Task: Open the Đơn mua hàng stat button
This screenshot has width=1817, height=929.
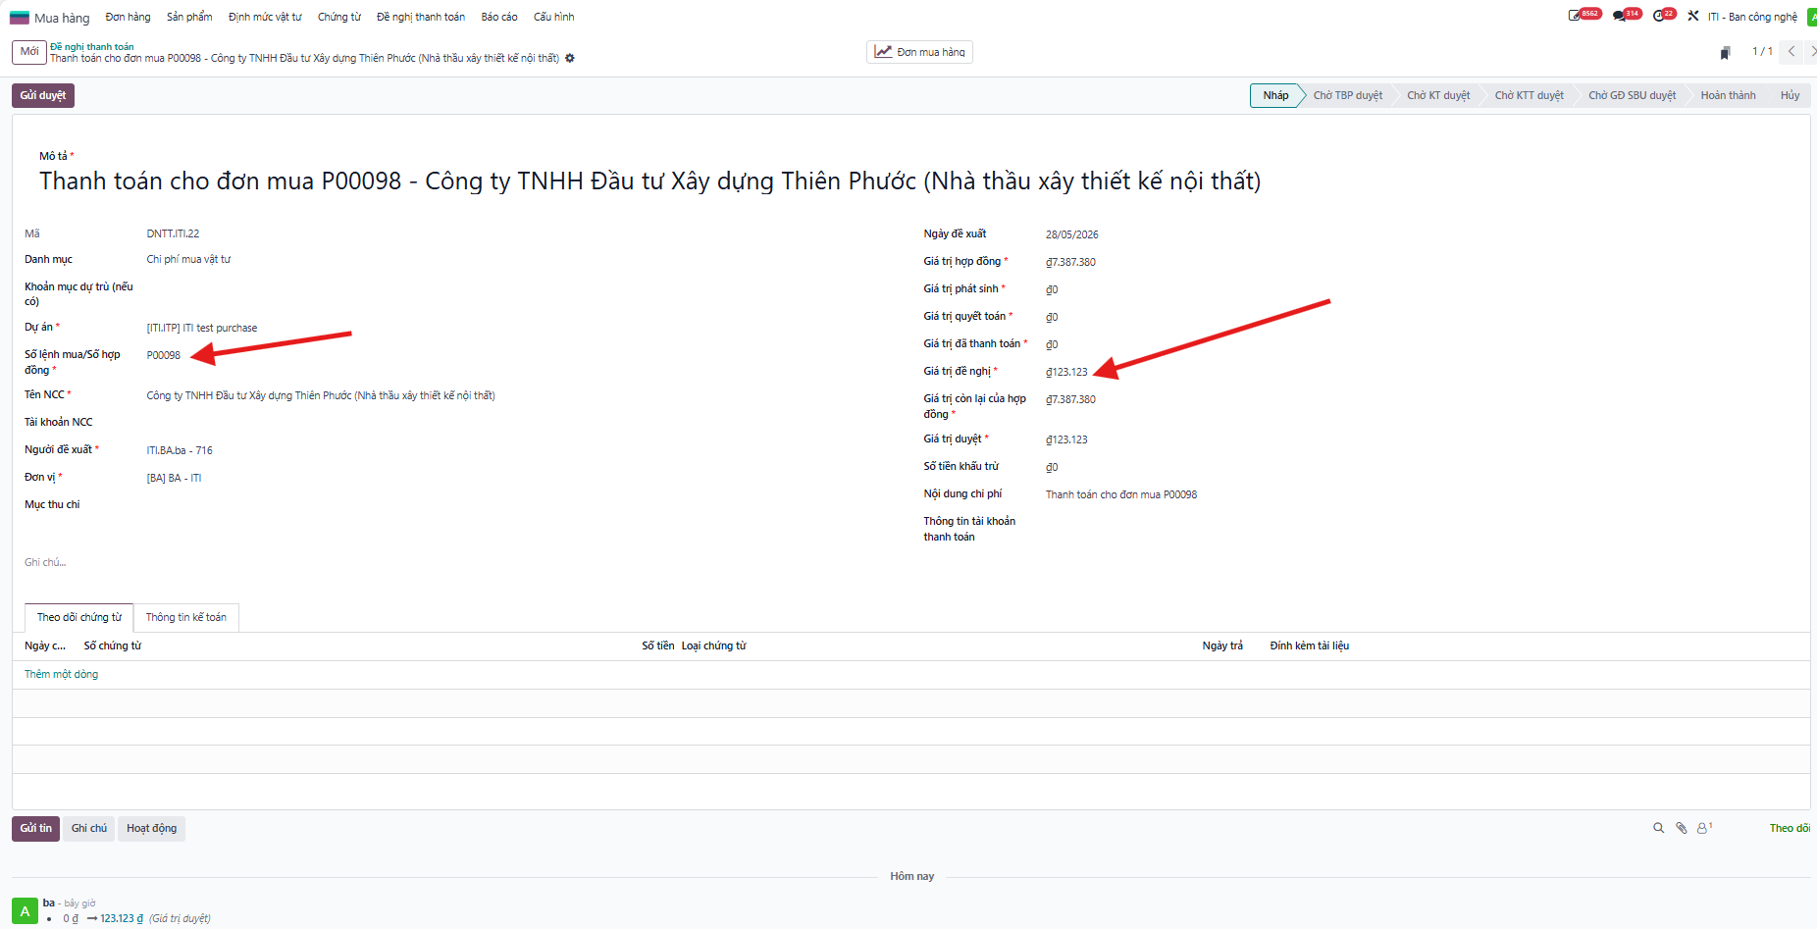Action: click(x=919, y=52)
